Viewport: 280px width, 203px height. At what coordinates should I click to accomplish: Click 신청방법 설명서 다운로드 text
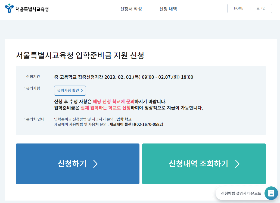coord(240,193)
